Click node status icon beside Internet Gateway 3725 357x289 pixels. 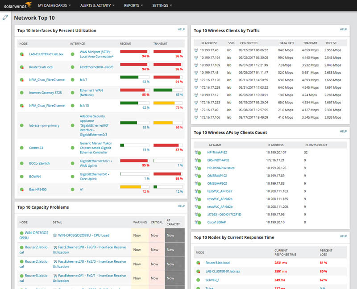[21, 93]
